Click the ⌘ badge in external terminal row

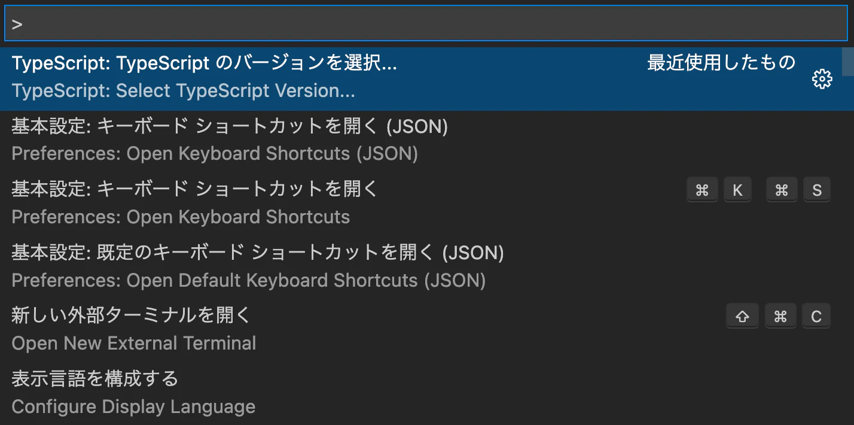coord(780,316)
